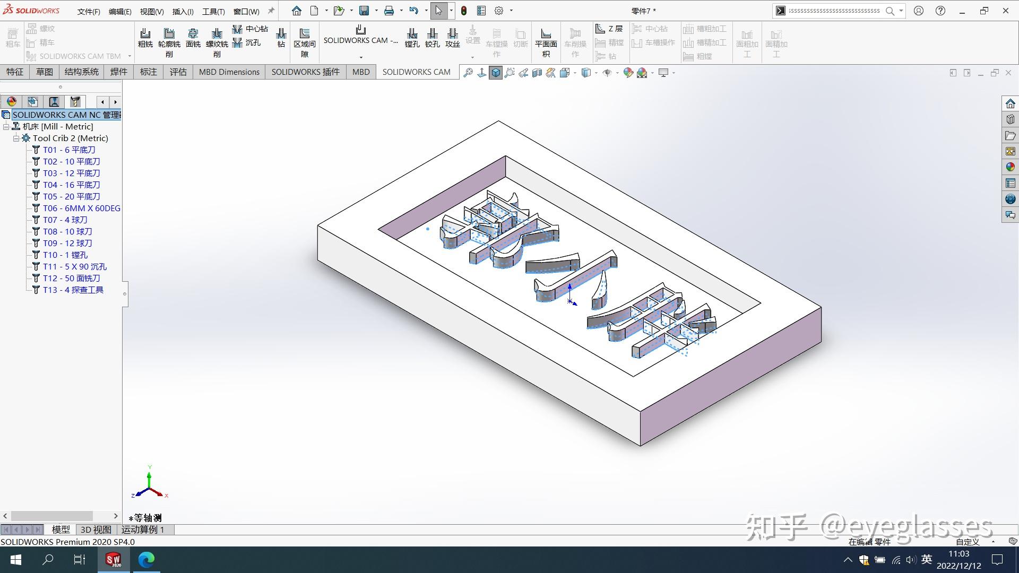The height and width of the screenshot is (573, 1019).
Task: Expand the SOLIDWORKS CAM options dropdown
Action: [x=361, y=57]
